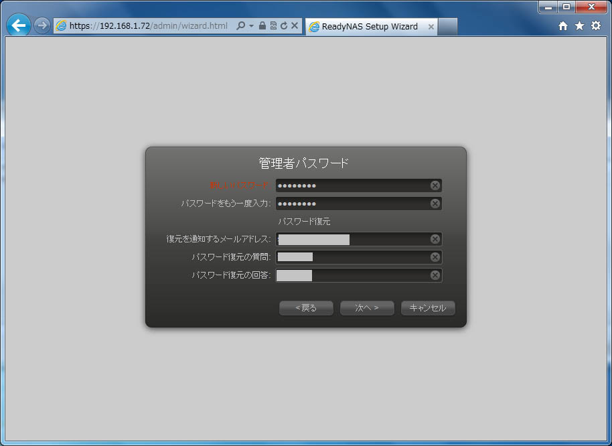Open browser home page icon
The width and height of the screenshot is (612, 446).
point(563,26)
